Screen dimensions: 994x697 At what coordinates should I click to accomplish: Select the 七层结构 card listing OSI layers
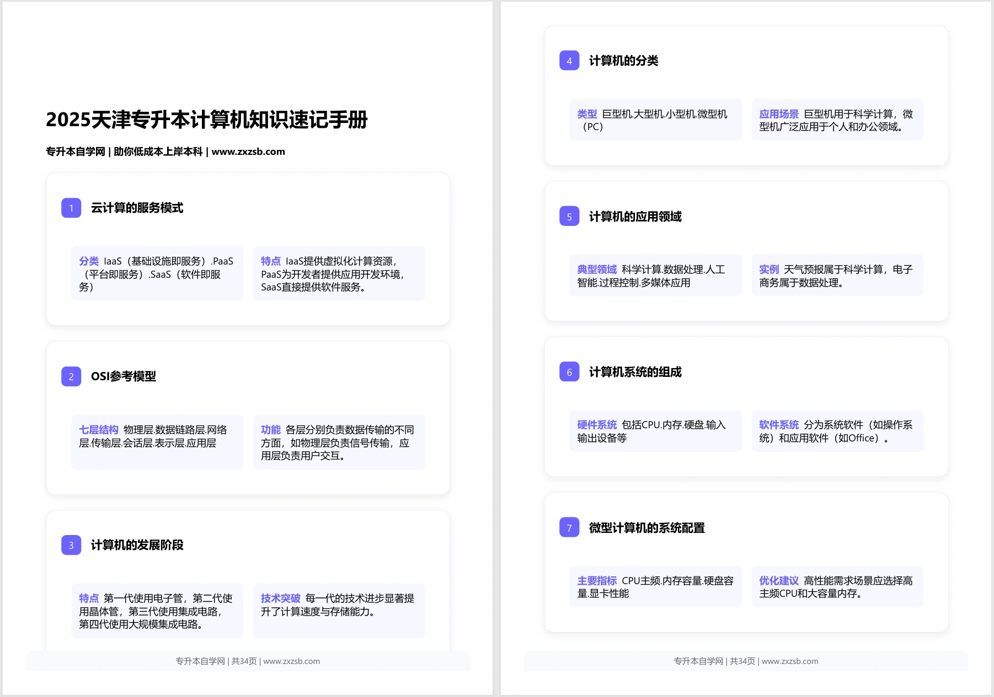coord(157,442)
